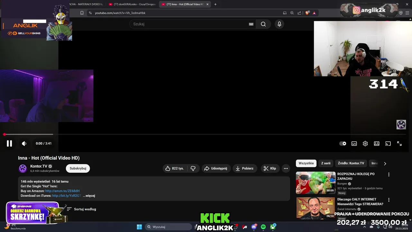Open the weather widget showing Bezchmurnie
The height and width of the screenshot is (232, 412).
point(14,227)
